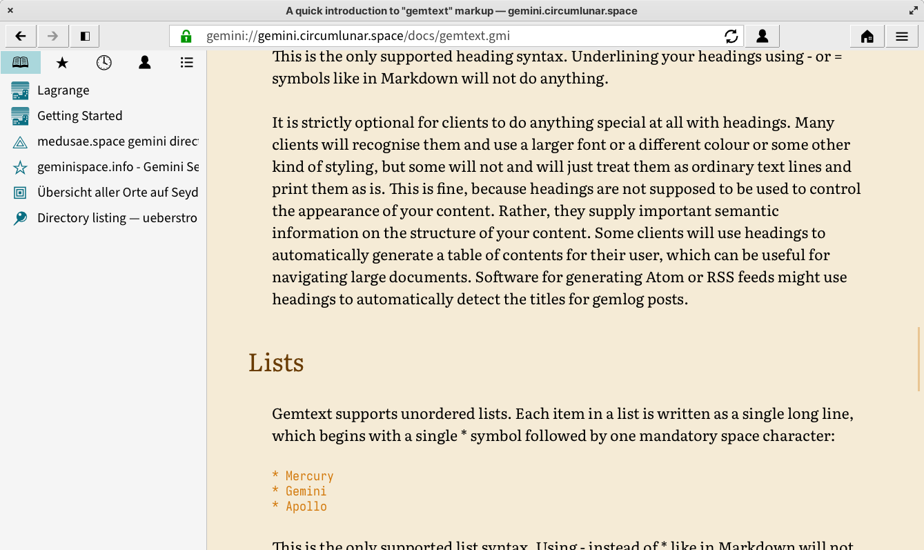This screenshot has width=924, height=550.
Task: Click the key icon beside Directory listing
Action: [x=20, y=218]
